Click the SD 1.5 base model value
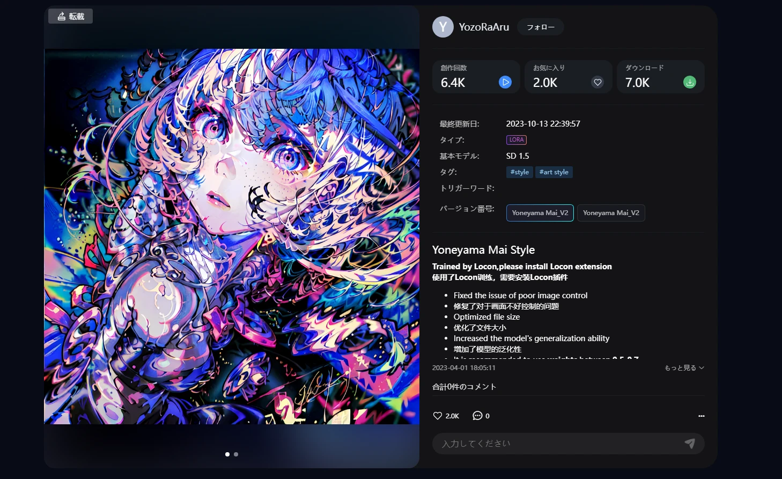This screenshot has width=782, height=479. tap(518, 156)
